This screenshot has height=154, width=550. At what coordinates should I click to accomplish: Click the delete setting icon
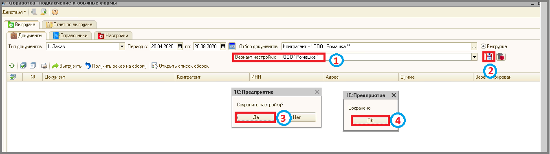click(501, 57)
